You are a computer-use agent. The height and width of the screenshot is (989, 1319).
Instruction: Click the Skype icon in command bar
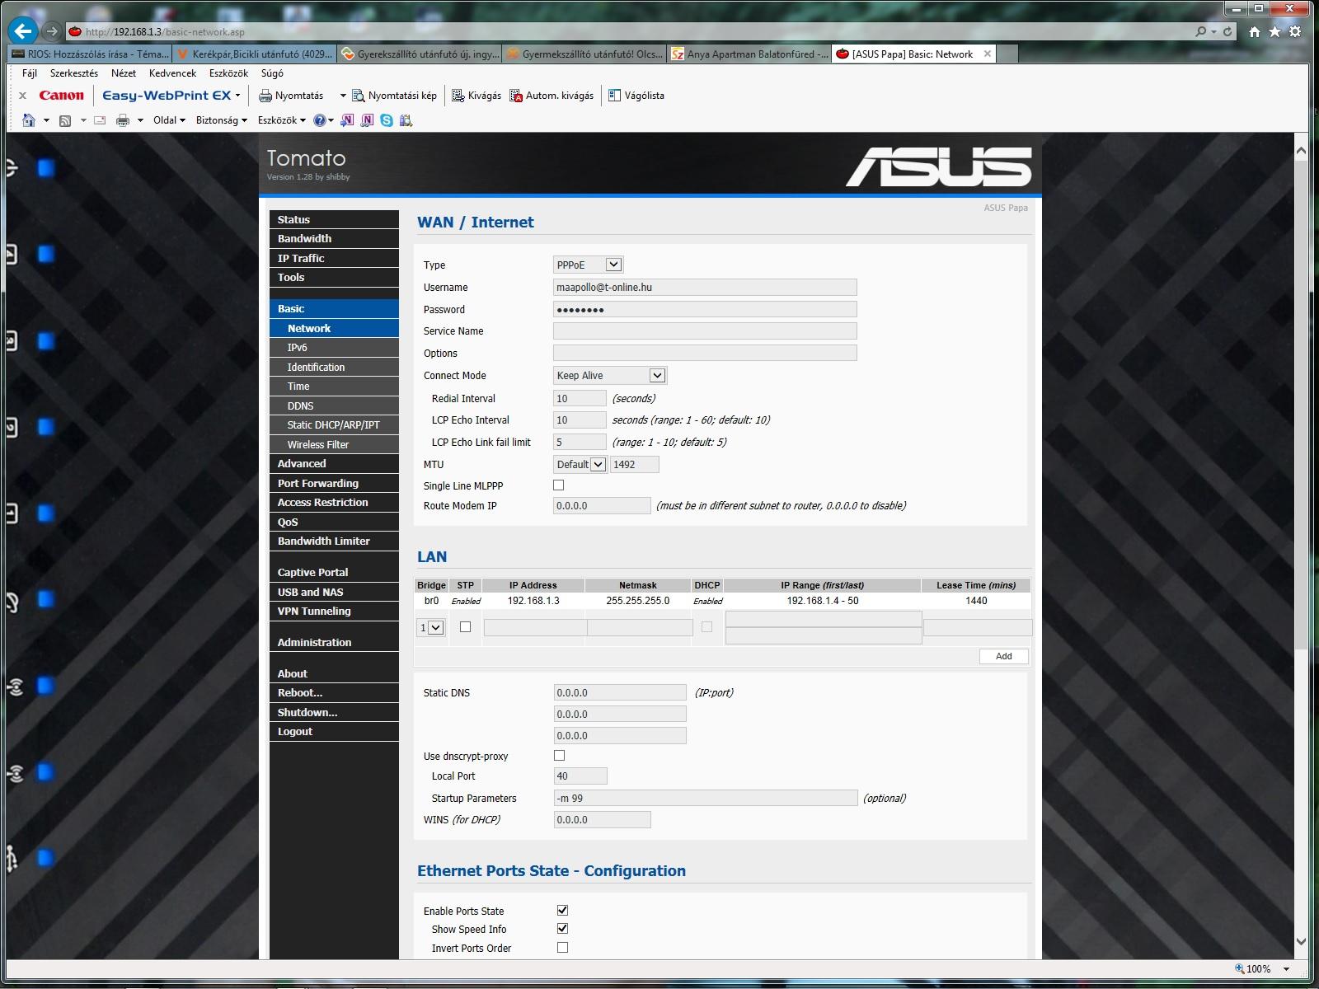pyautogui.click(x=387, y=120)
